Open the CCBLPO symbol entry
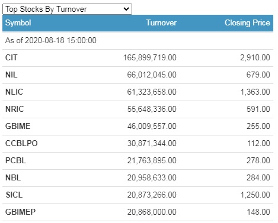278x223 pixels. tap(21, 143)
